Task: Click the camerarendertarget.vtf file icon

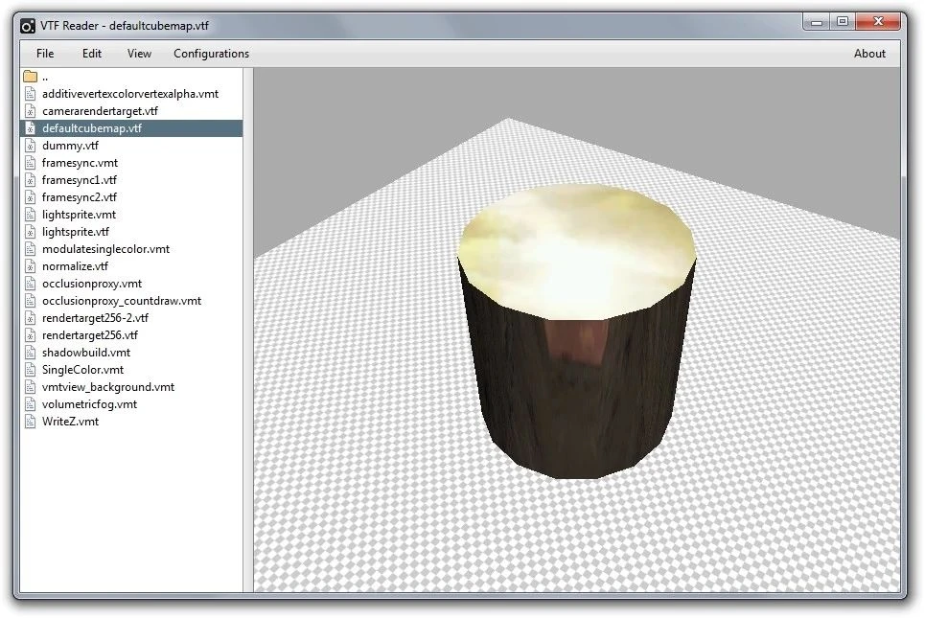Action: click(x=30, y=111)
